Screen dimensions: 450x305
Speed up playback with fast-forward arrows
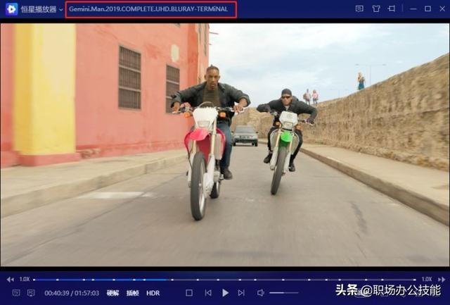coord(442,280)
